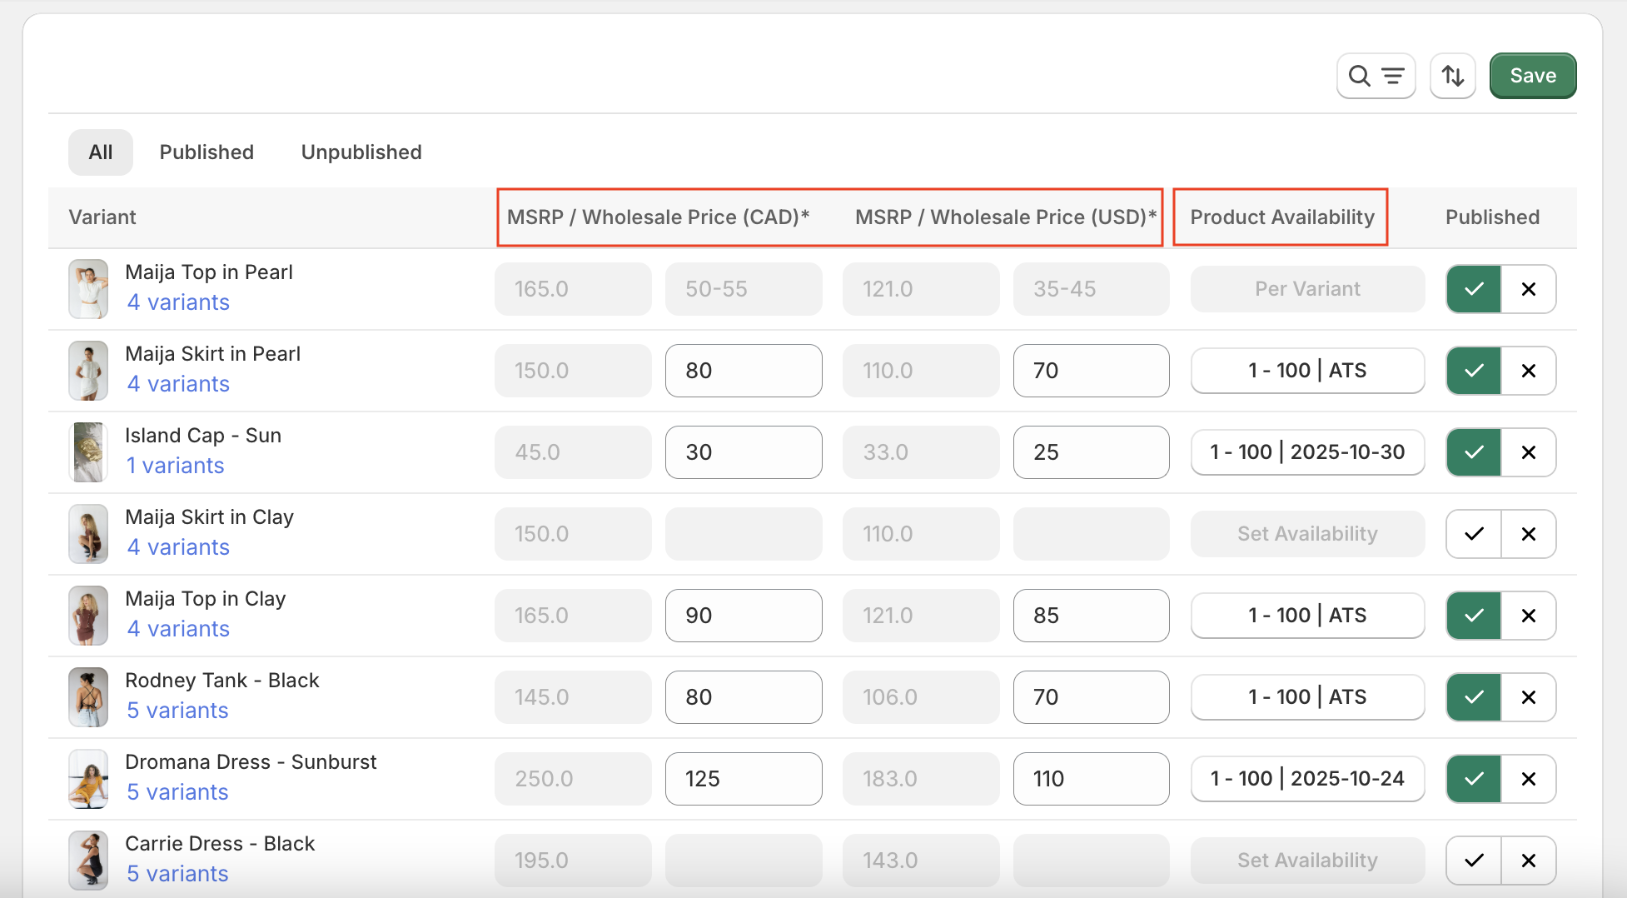Publish Maija Skirt in Pearl with checkmark
This screenshot has width=1627, height=898.
pos(1474,371)
